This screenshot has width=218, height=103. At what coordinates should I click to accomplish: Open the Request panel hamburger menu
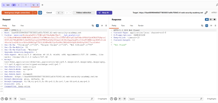tap(106, 26)
